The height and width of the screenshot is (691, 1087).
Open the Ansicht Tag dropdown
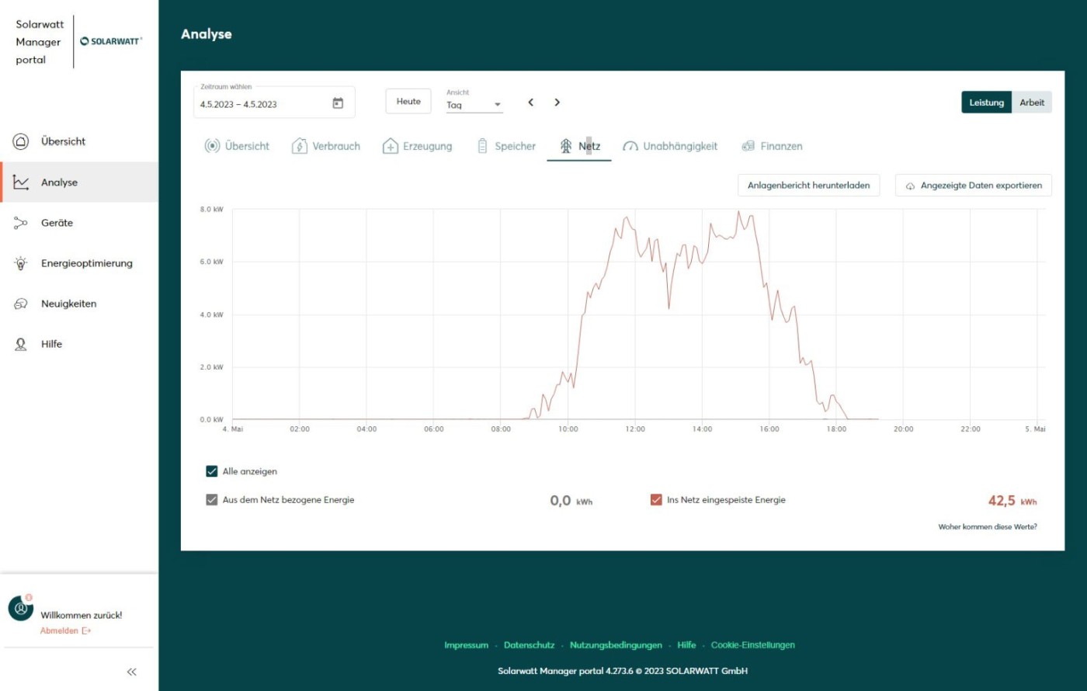tap(474, 105)
